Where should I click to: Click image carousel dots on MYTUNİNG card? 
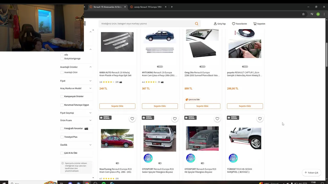[160, 67]
